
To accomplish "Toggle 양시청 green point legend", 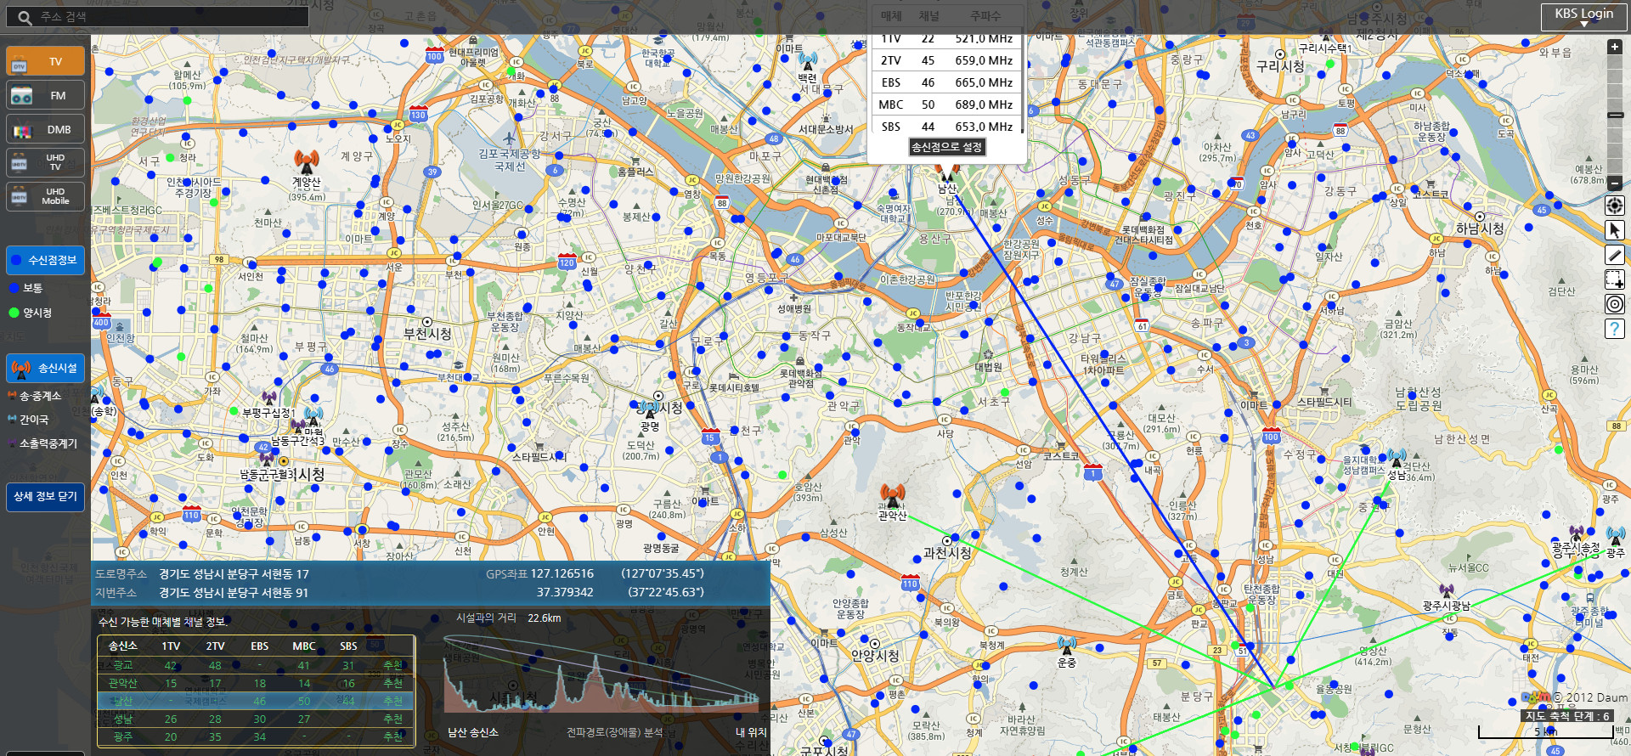I will tap(31, 313).
